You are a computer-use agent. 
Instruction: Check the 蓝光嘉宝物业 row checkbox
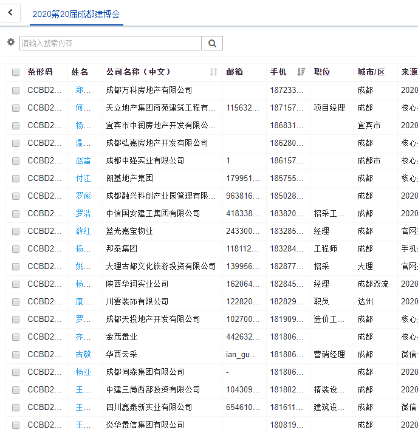[x=16, y=231]
